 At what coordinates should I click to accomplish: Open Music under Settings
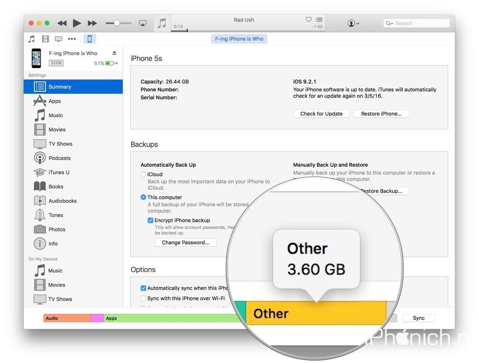73,115
